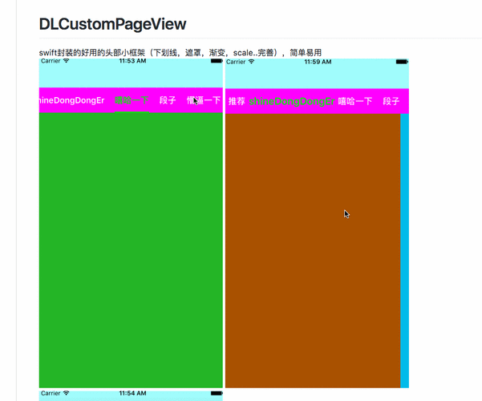The height and width of the screenshot is (401, 482).
Task: Click the 11:53 AM status bar time
Action: pos(132,61)
